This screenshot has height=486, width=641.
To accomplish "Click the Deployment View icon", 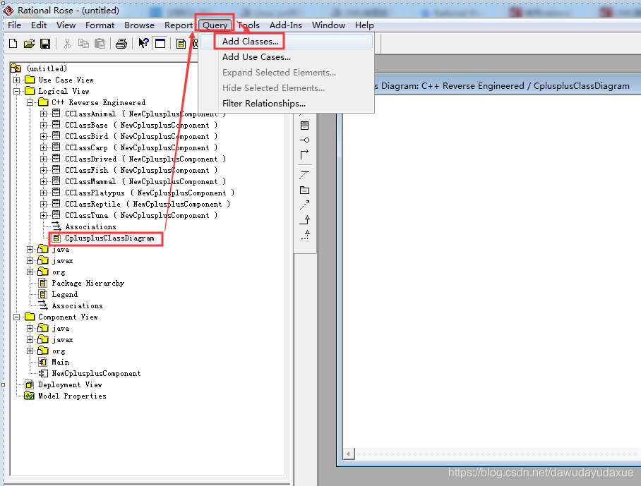I will [x=29, y=384].
